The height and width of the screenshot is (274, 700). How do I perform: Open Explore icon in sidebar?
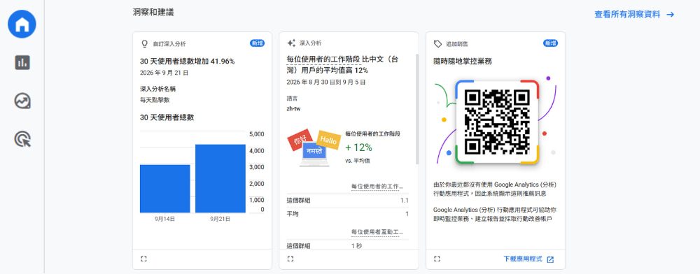pos(22,101)
